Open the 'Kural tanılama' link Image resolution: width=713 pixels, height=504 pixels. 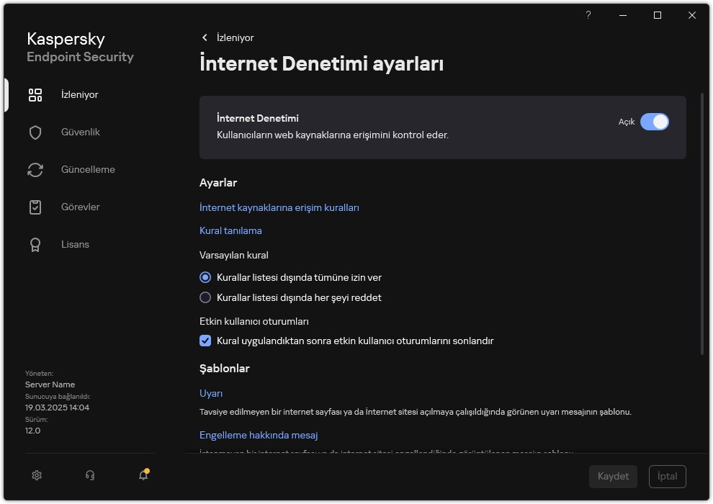(230, 230)
